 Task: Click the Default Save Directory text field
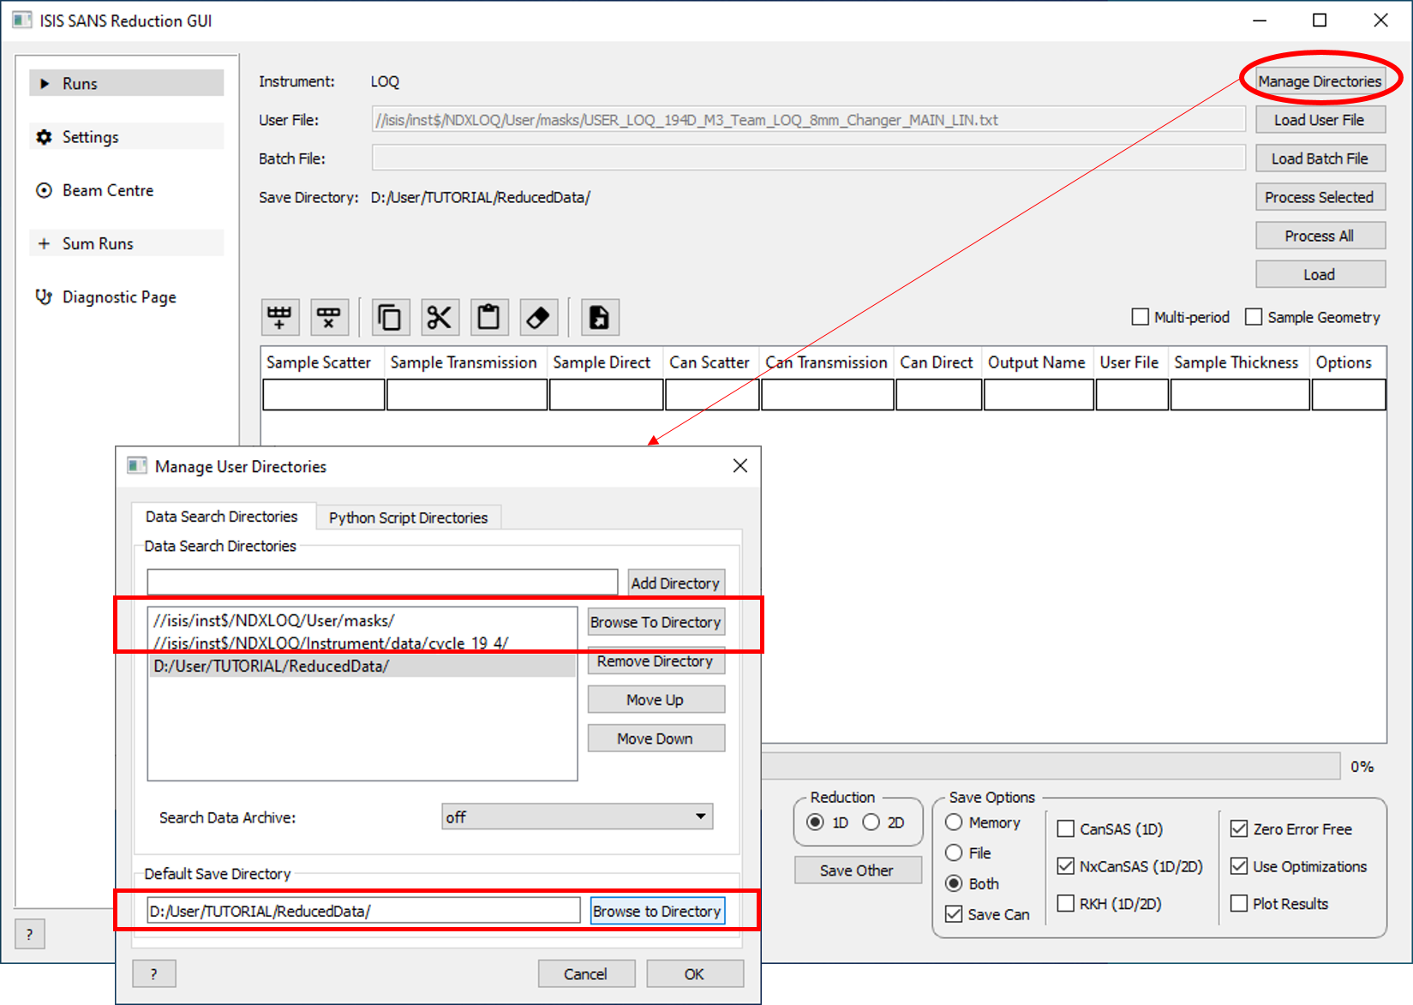coord(363,911)
